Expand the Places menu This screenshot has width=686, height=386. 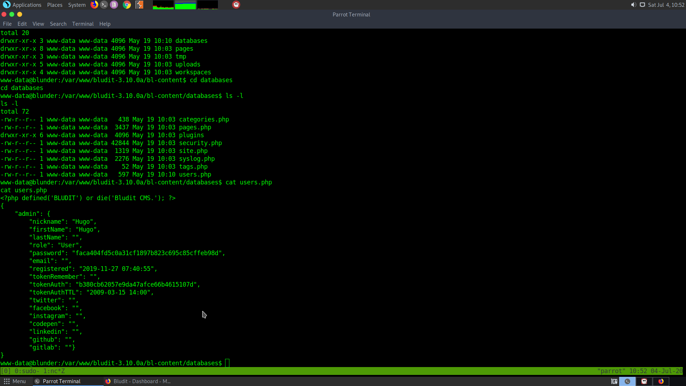tap(55, 5)
